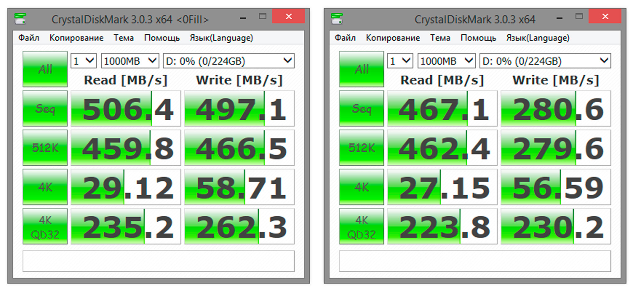Screen dimensions: 633x291
Task: Open Язык(Language) menu in the right window
Action: 538,38
